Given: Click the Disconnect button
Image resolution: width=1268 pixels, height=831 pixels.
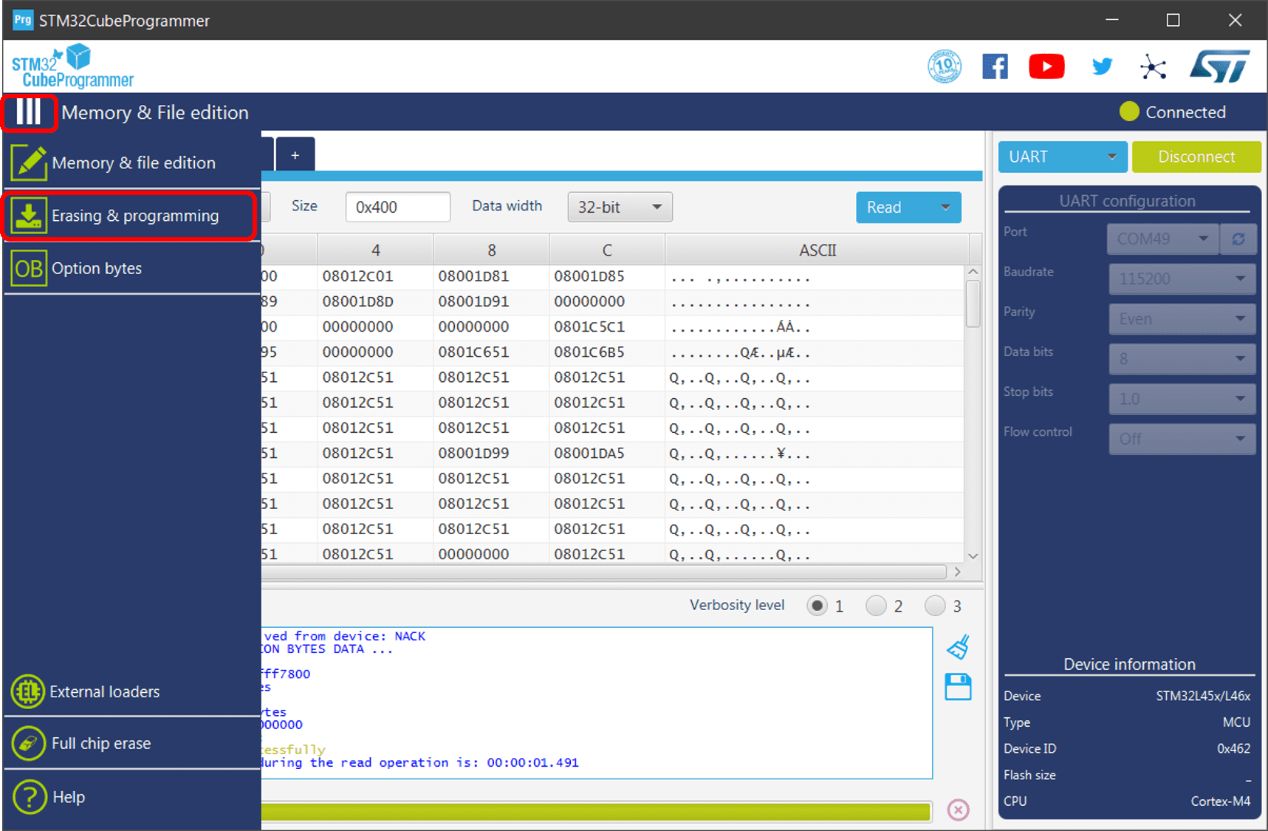Looking at the screenshot, I should [x=1196, y=157].
